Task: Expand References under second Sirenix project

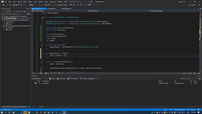Action: pos(4,28)
